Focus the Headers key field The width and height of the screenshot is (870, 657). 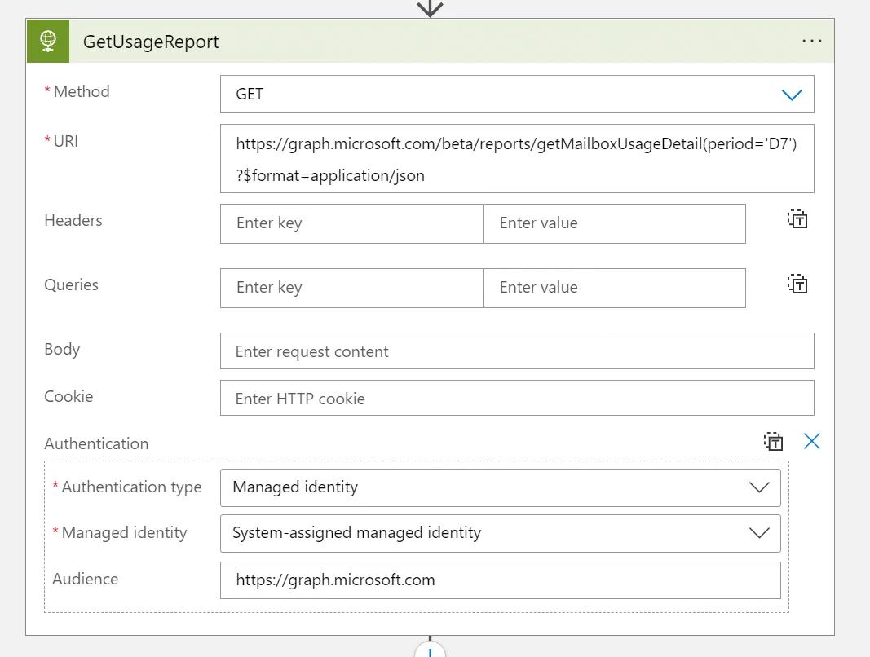pos(351,223)
